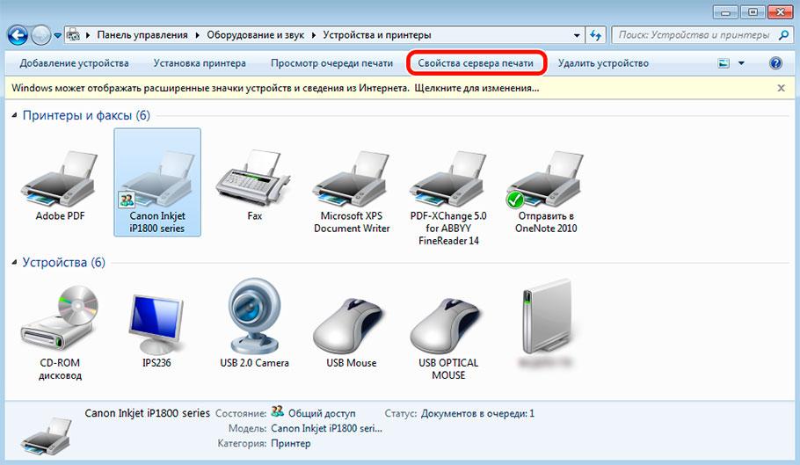Open the address bar history dropdown

tap(577, 35)
